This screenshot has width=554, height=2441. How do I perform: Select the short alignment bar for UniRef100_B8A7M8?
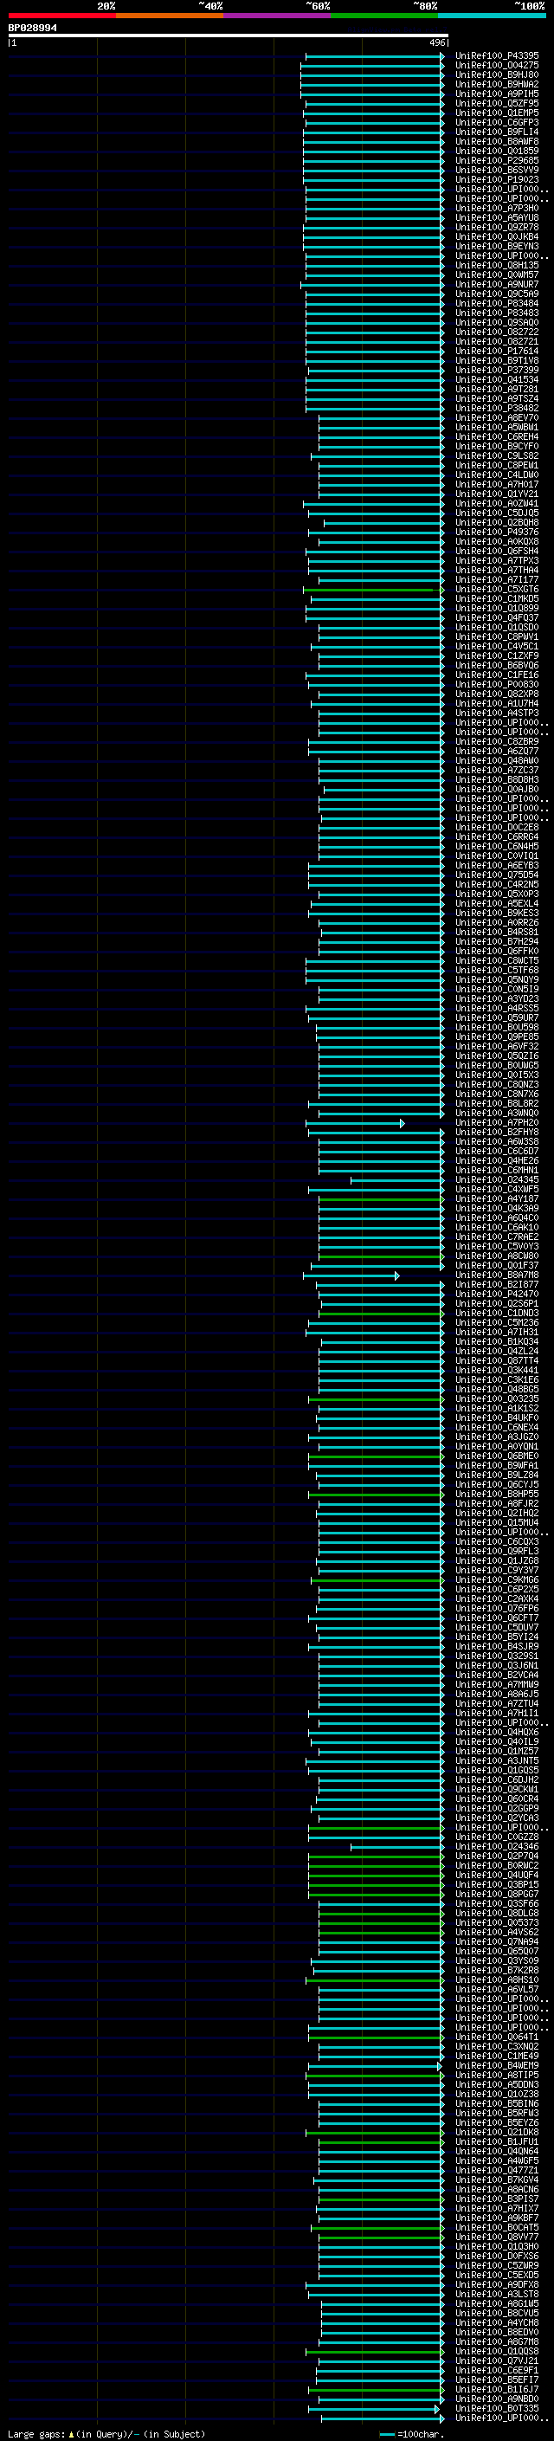tap(351, 1275)
